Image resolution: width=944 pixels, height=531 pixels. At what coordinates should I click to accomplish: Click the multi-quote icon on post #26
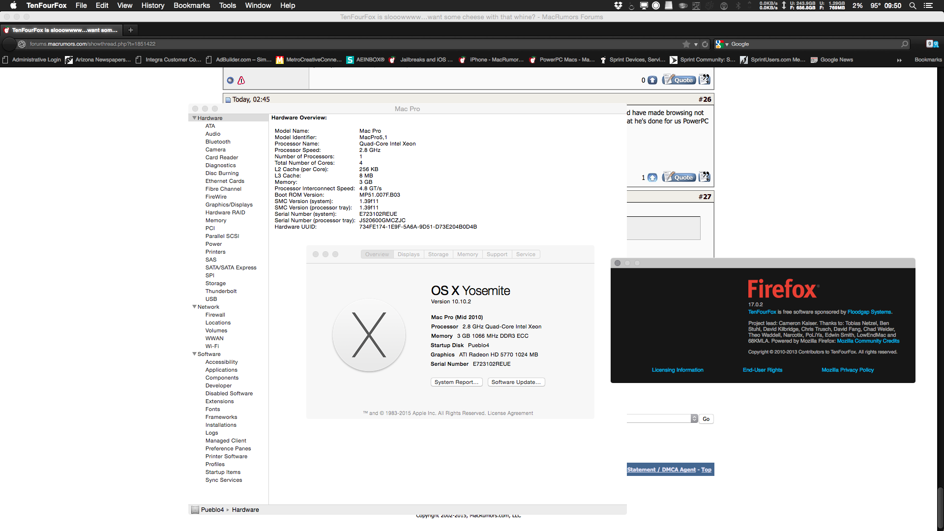coord(705,177)
